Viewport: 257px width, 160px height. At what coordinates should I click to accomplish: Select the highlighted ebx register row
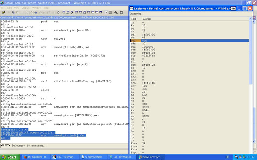(x=190, y=40)
